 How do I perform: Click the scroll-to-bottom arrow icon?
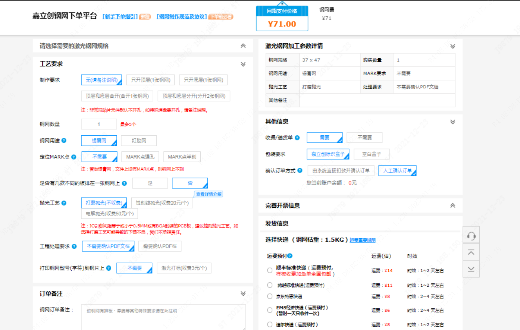[x=471, y=269]
